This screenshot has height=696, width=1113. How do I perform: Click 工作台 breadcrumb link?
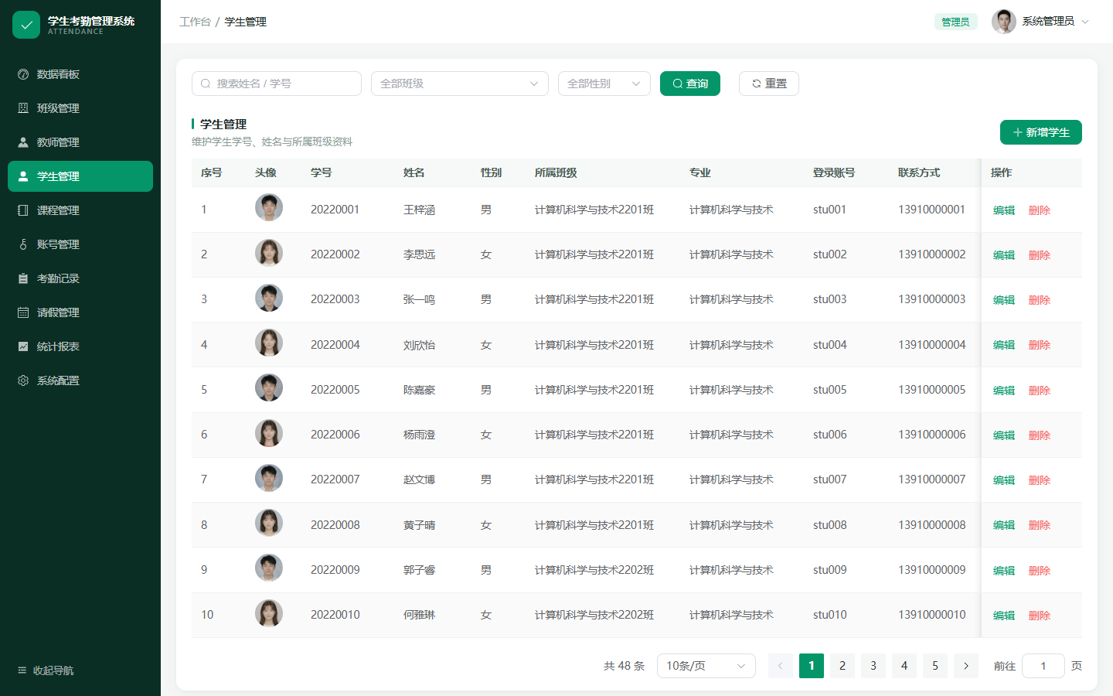pos(195,22)
